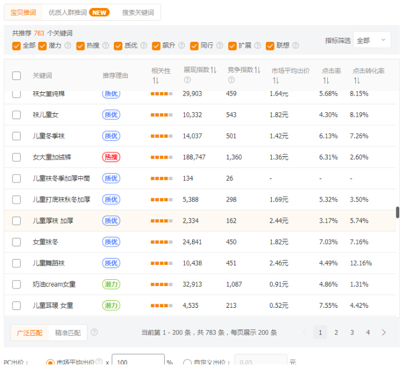The height and width of the screenshot is (369, 401).
Task: Click help icon under 展现指数 header
Action: pos(187,80)
